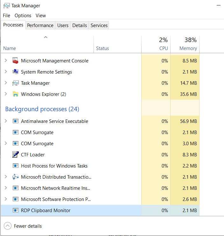Expand the Antimalware Service Executable row

point(6,121)
